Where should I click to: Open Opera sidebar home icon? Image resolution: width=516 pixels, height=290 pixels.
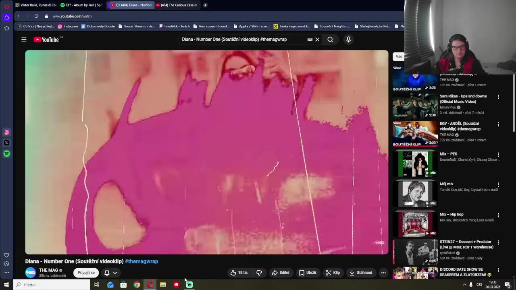[x=6, y=17]
